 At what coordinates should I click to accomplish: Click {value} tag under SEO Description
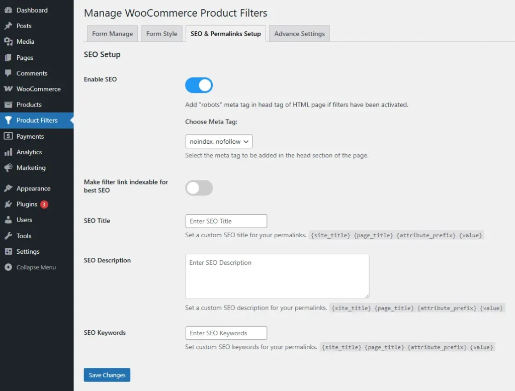coord(491,308)
